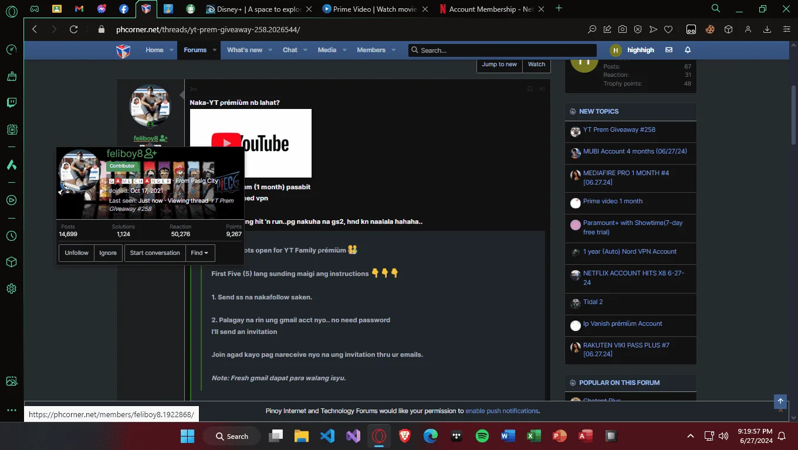Screen dimensions: 798x450
Task: Open highhigh user account menu
Action: [x=632, y=50]
